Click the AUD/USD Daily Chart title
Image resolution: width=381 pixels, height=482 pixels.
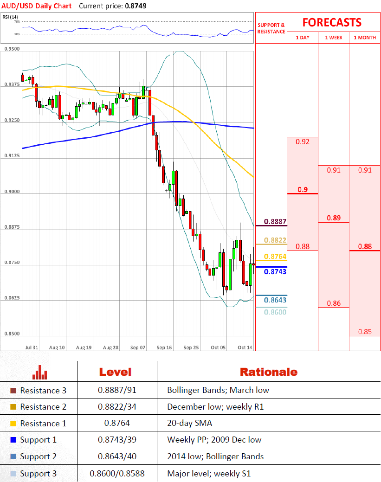tap(37, 6)
